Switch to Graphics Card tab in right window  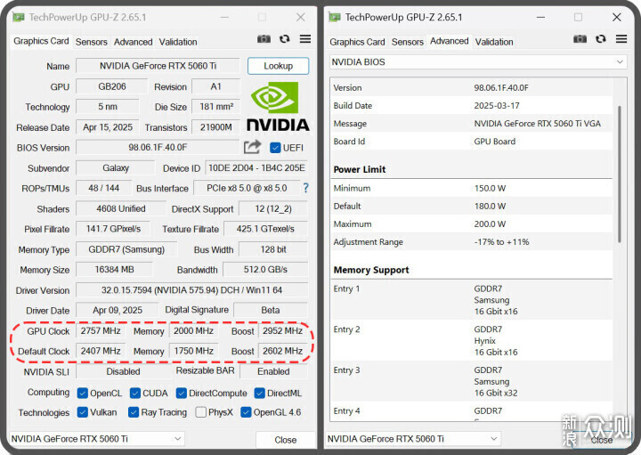[357, 42]
